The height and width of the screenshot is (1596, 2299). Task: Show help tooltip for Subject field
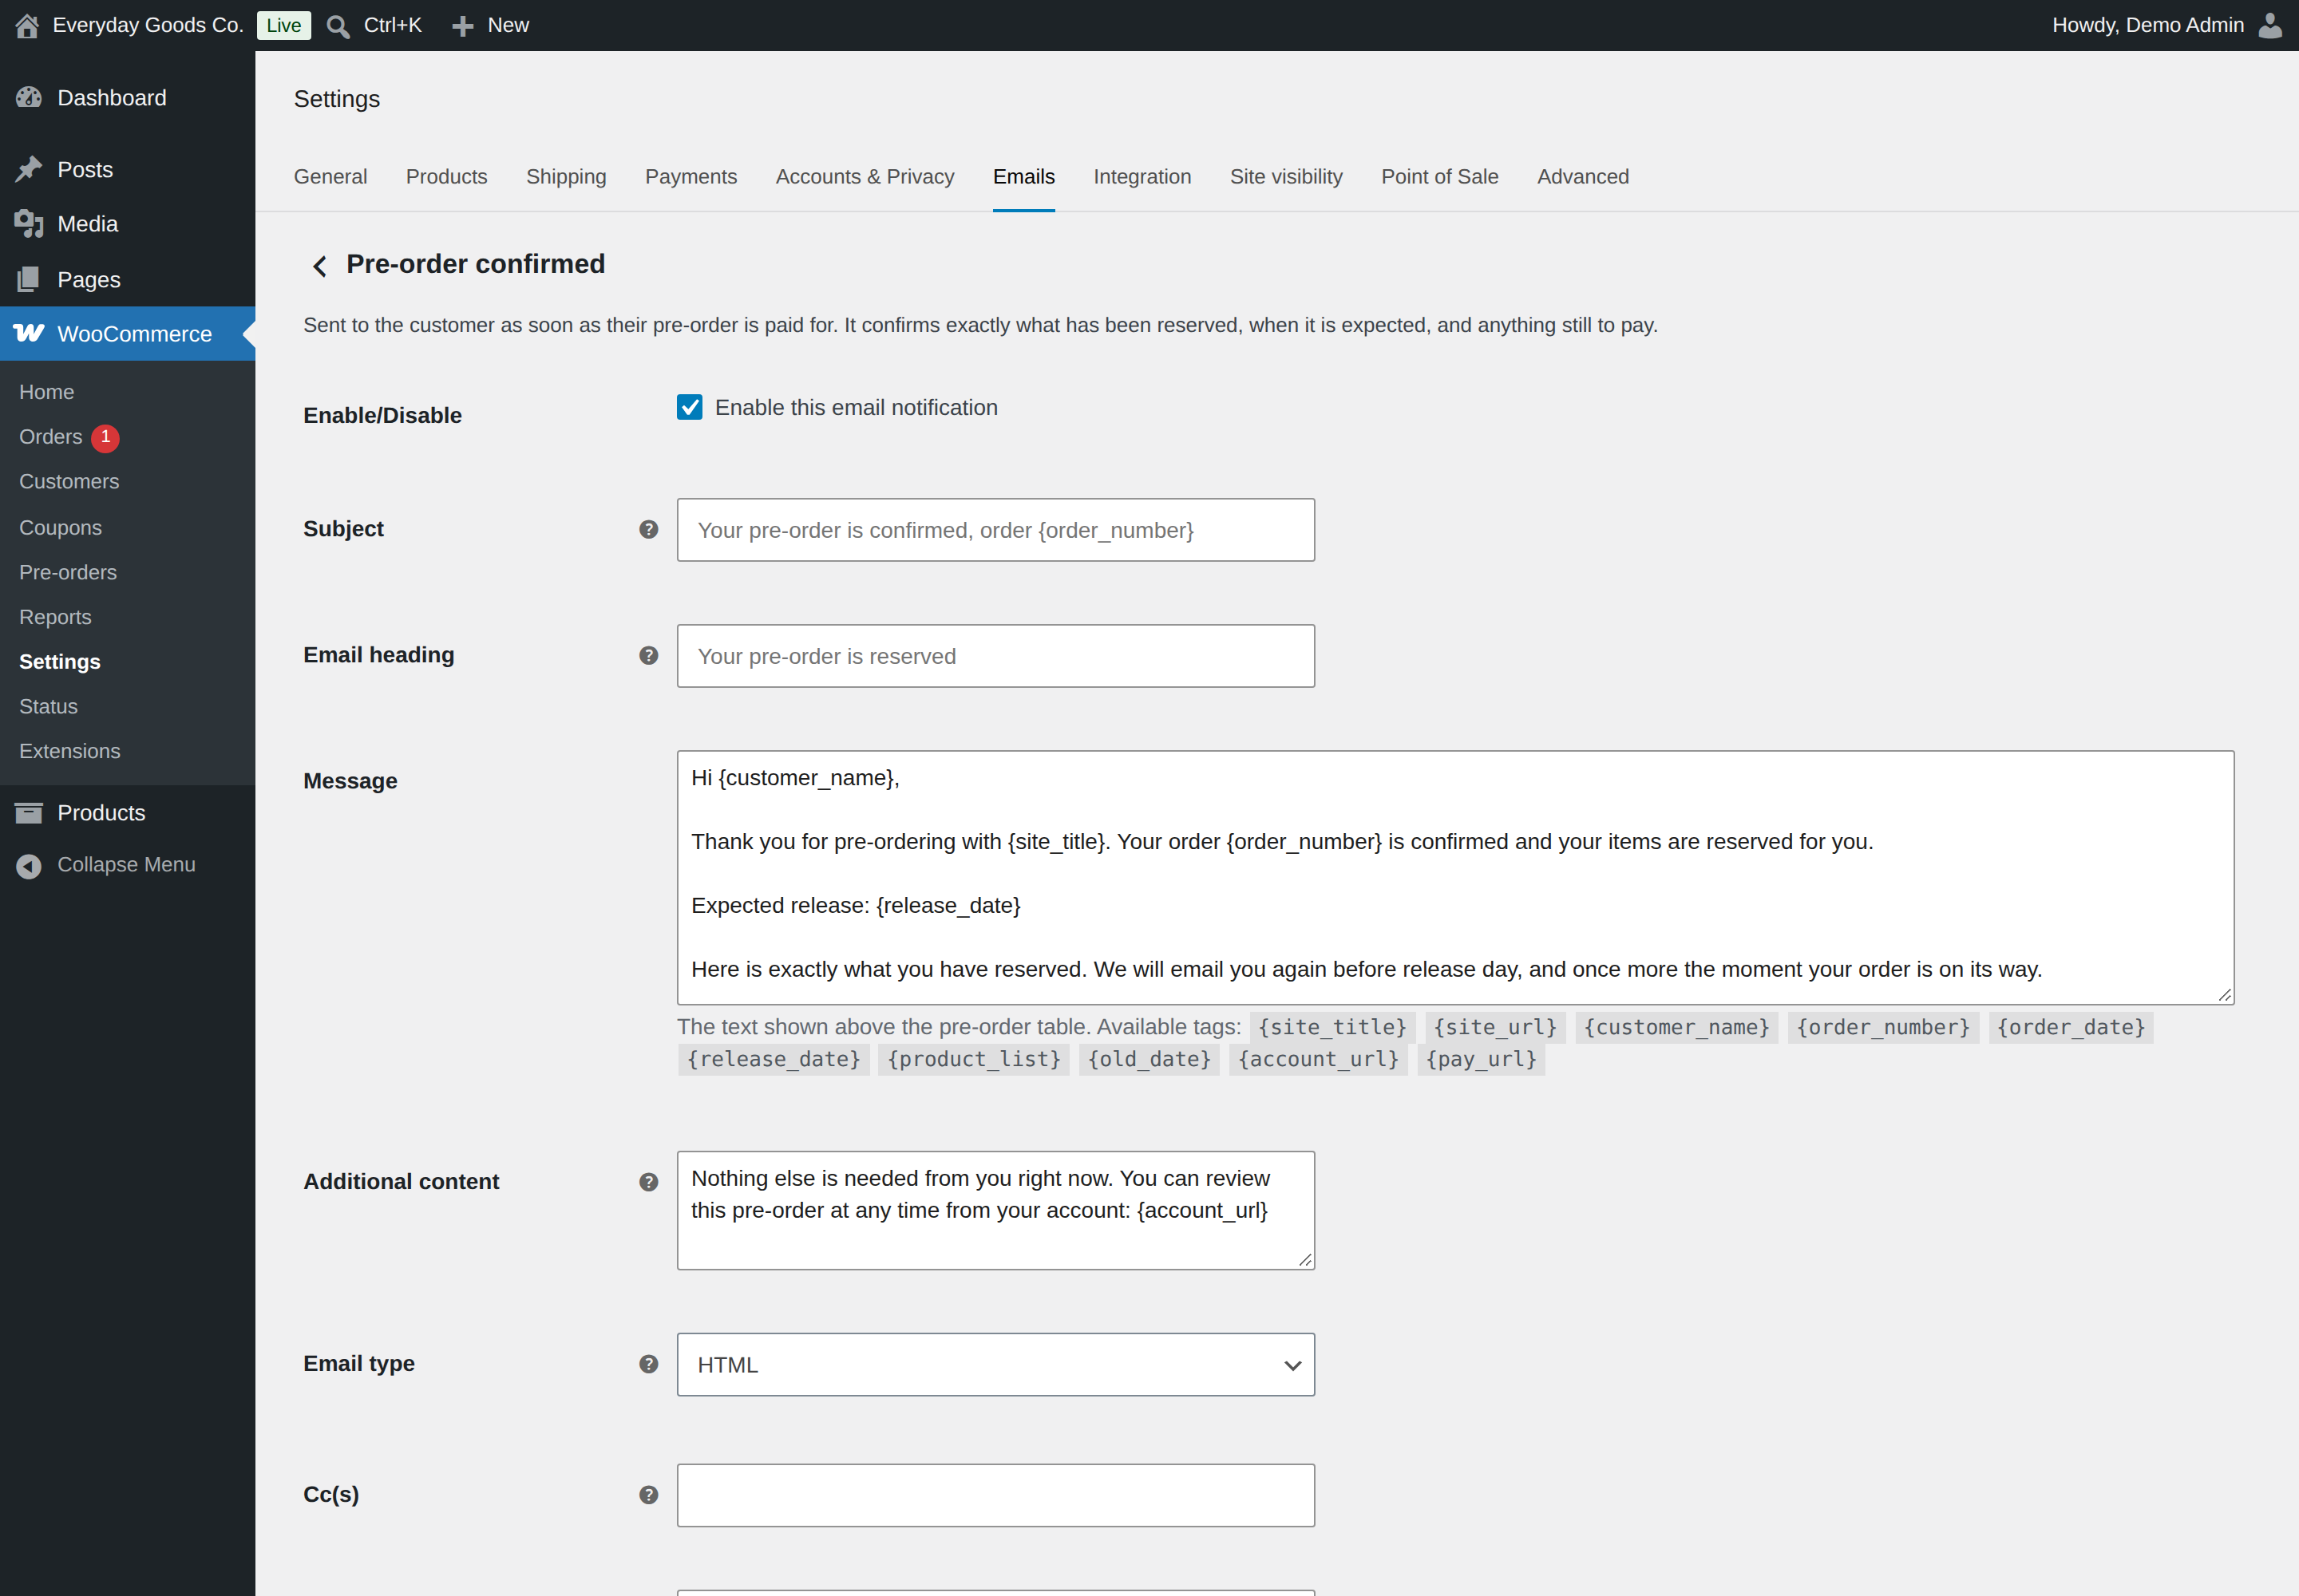point(648,529)
